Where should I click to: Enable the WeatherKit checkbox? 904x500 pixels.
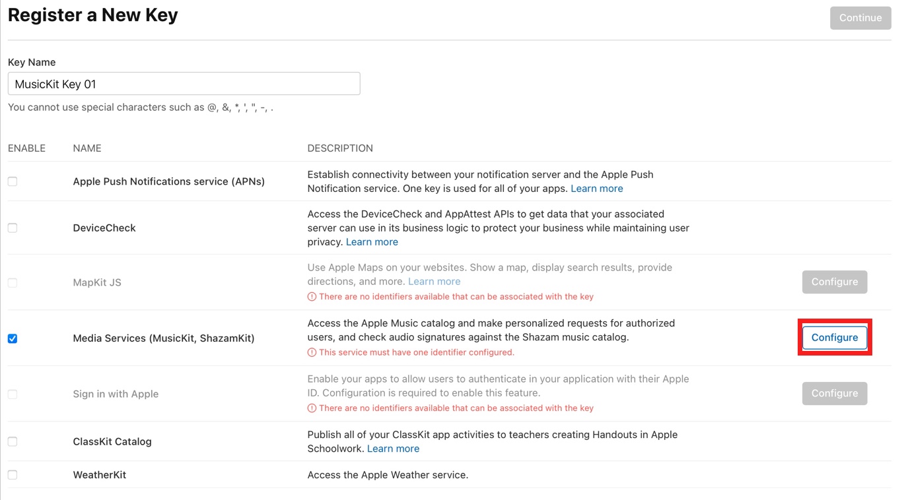(13, 474)
